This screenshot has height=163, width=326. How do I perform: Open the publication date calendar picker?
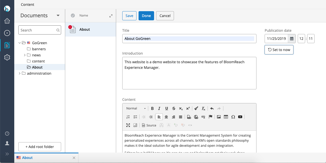tap(292, 39)
